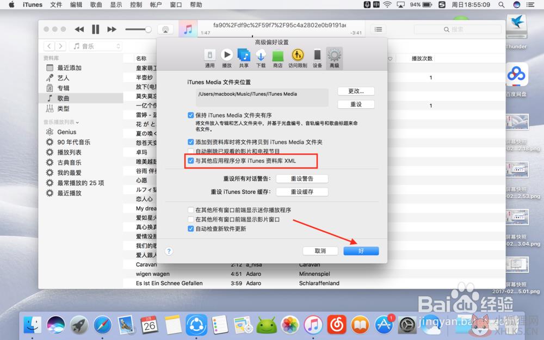Launch Safari from the Dock
The width and height of the screenshot is (544, 340).
[x=102, y=325]
